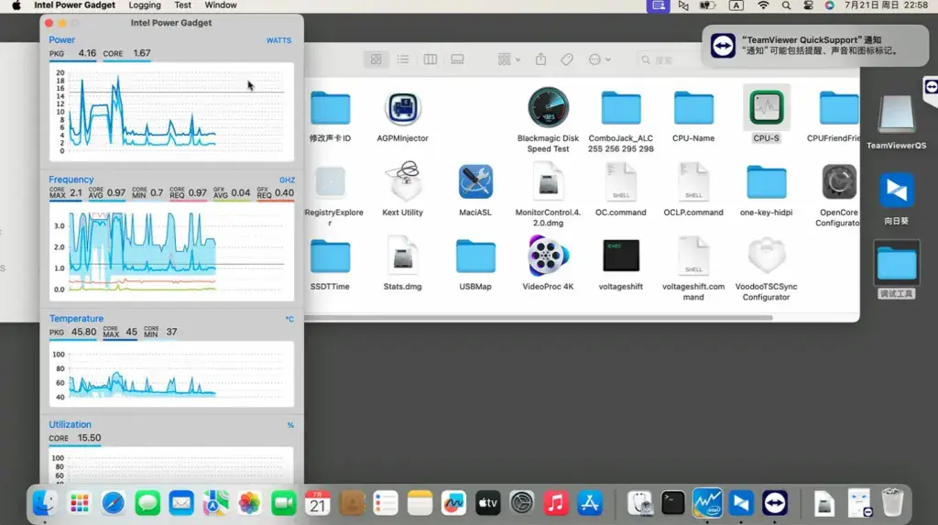Open 向日葵 app on desktop

(896, 191)
